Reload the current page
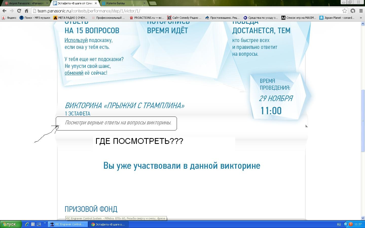 point(19,11)
